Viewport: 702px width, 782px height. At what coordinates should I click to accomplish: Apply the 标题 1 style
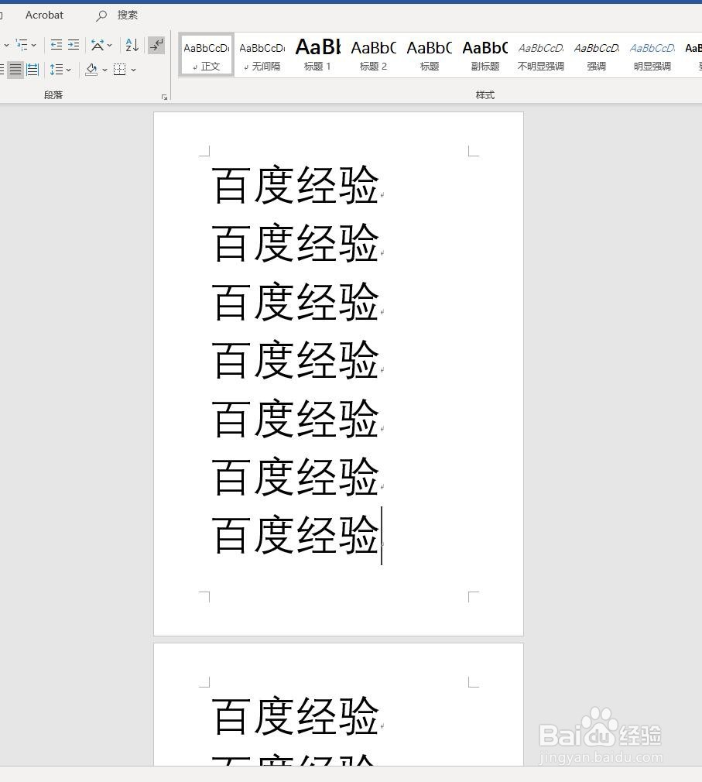coord(317,55)
